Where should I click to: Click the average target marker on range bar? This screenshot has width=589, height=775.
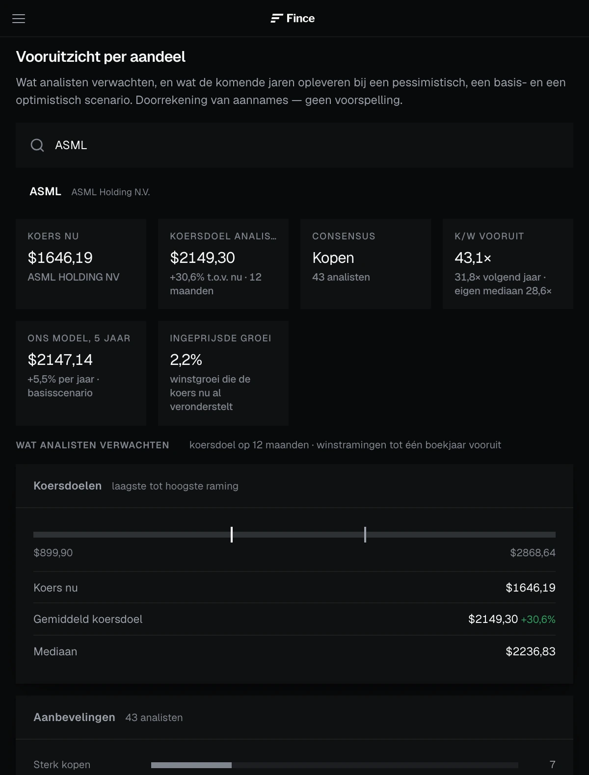point(365,535)
